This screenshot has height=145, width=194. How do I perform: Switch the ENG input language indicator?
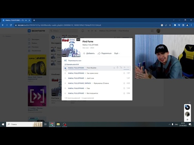coord(176,124)
